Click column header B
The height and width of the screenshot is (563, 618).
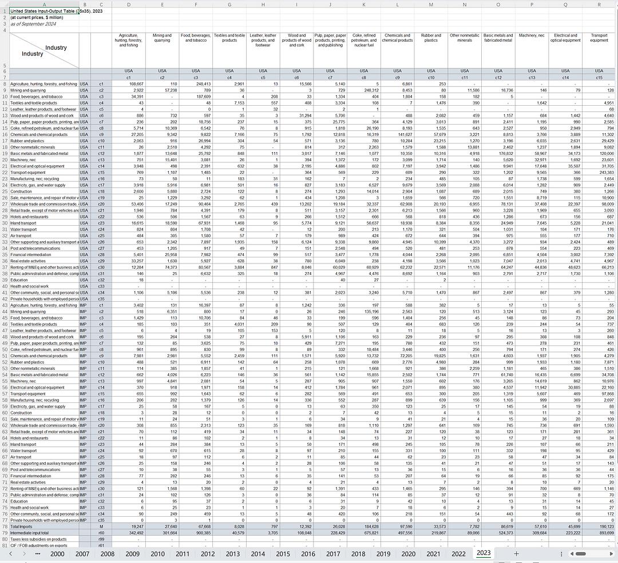(84, 3)
